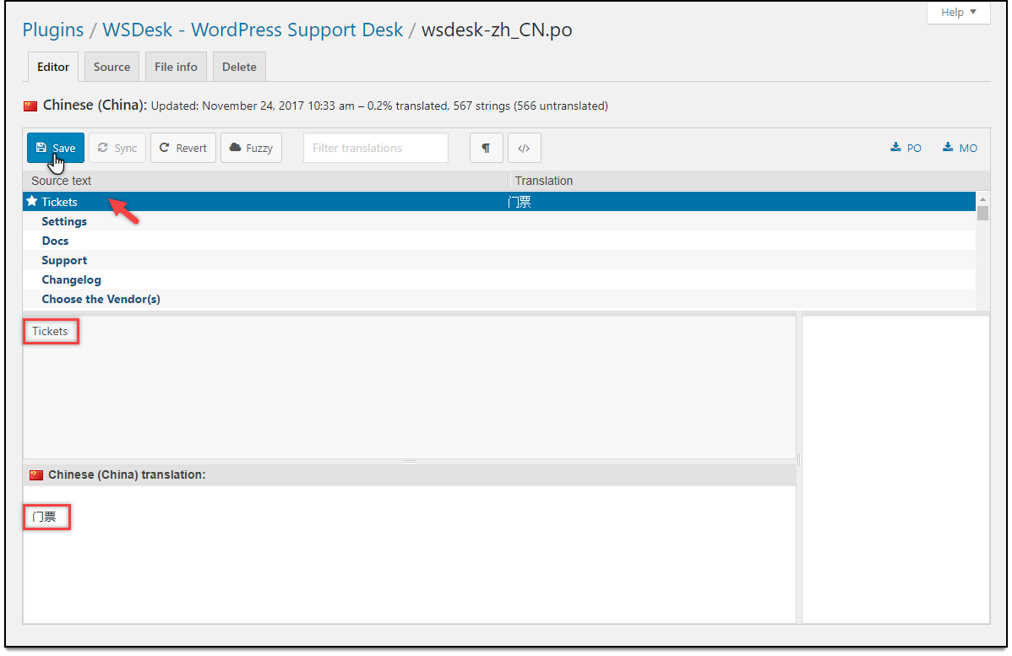Toggle invisible characters with the pilcrow icon

pos(486,148)
